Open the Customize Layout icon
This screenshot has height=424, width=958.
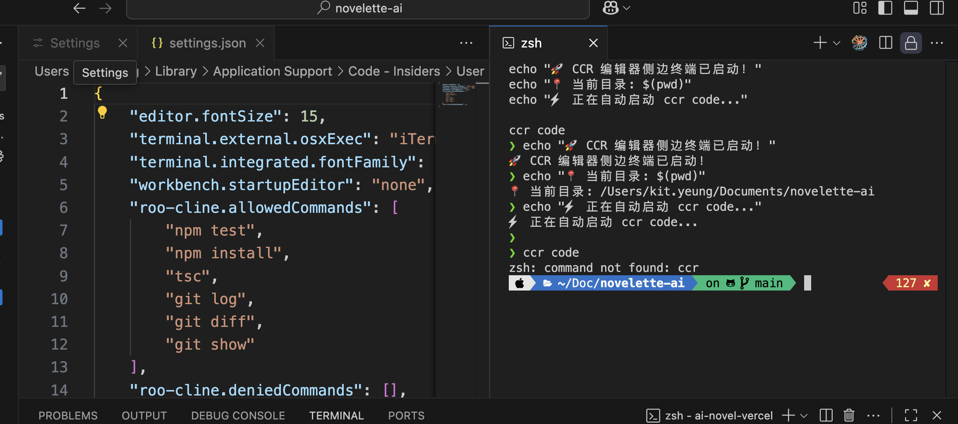[860, 8]
